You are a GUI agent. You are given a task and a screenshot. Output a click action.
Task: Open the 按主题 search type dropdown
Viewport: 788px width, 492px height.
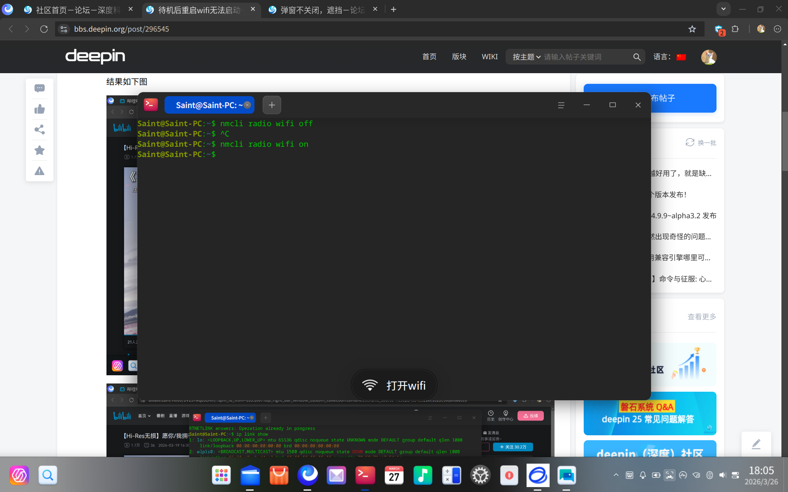point(526,57)
